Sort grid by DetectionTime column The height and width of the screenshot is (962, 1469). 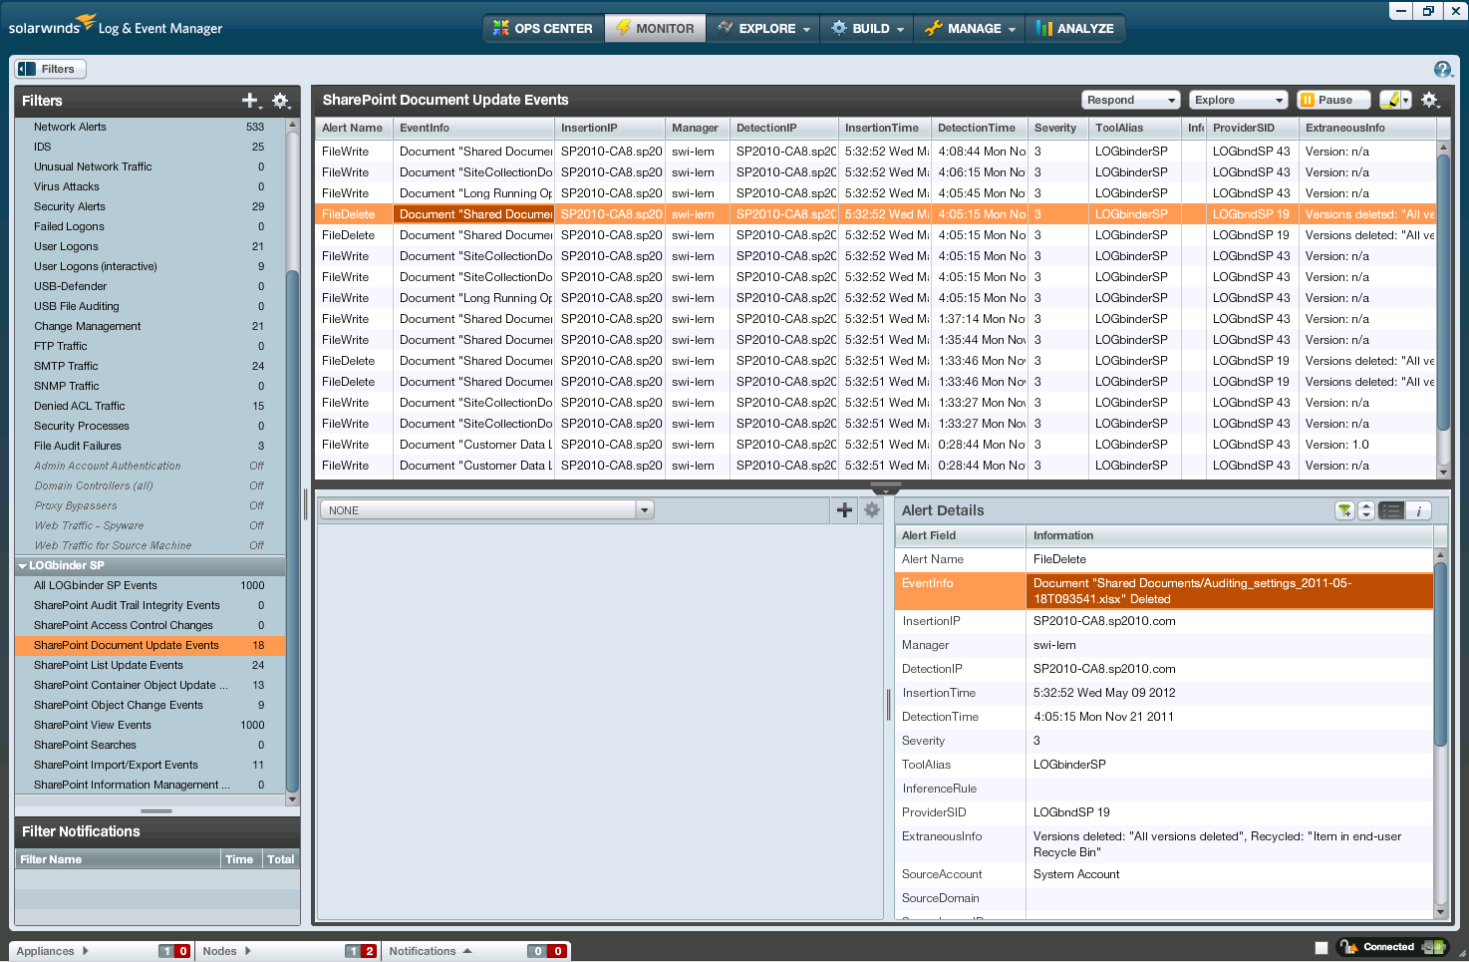tap(979, 128)
